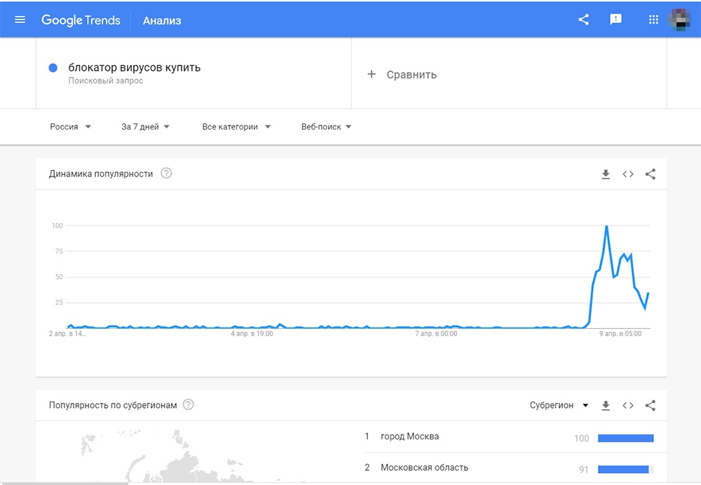
Task: Expand the Россия country dropdown
Action: [71, 127]
